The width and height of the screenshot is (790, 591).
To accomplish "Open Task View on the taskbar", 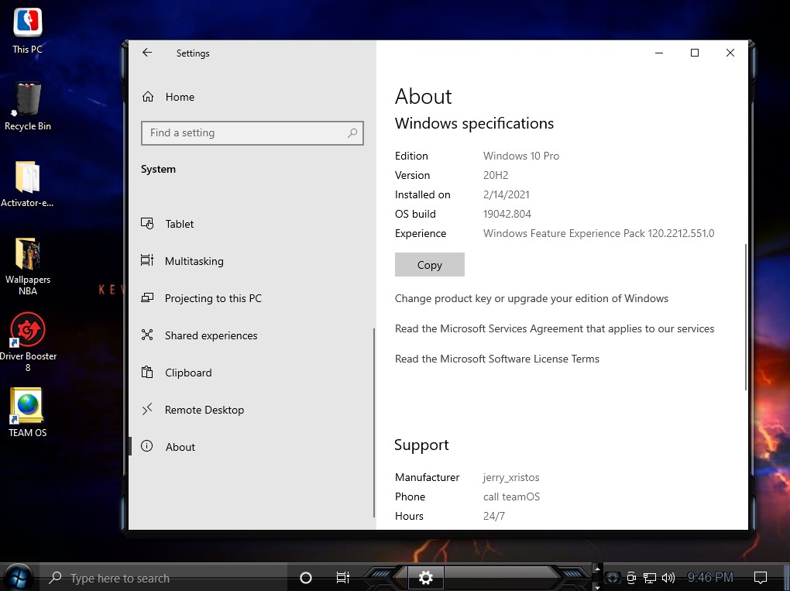I will click(342, 578).
